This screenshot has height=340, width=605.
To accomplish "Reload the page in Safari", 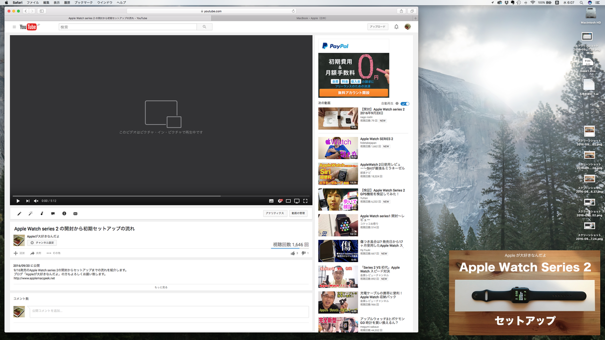I will (293, 11).
